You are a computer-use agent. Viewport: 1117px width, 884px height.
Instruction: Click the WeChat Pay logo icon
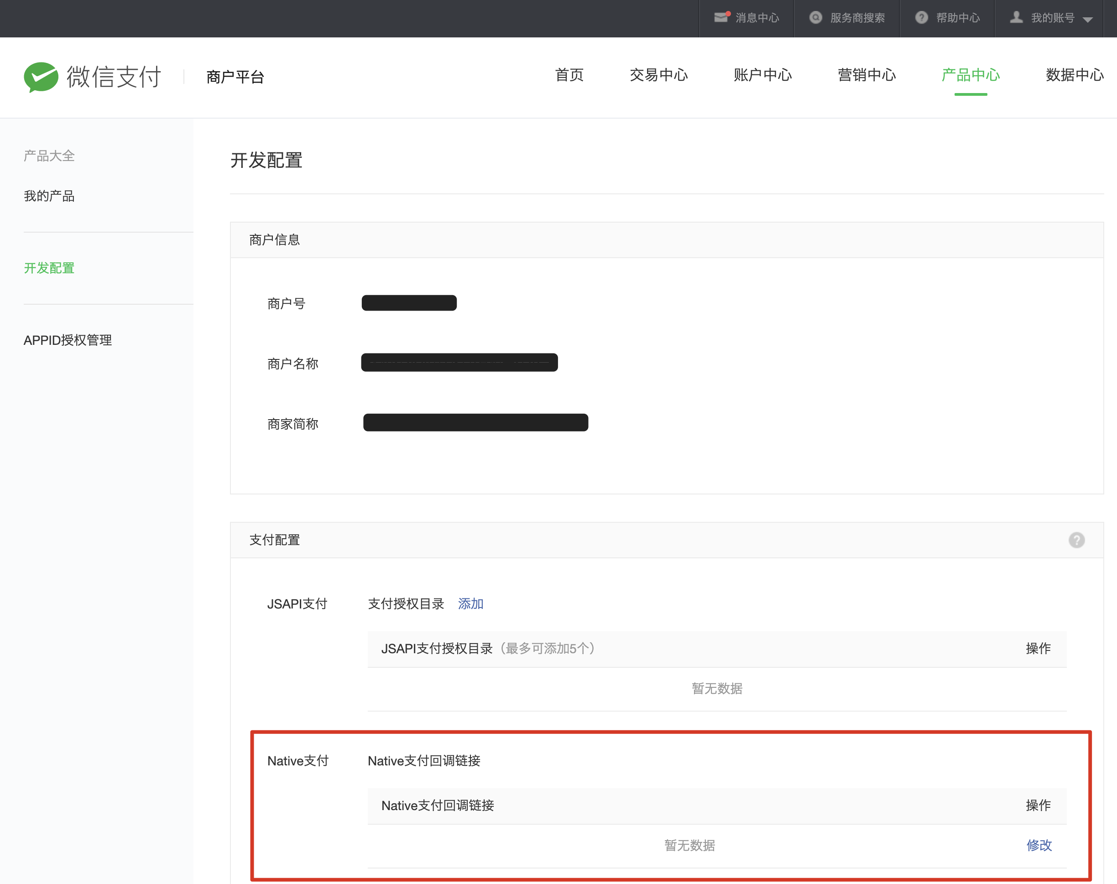pyautogui.click(x=41, y=77)
